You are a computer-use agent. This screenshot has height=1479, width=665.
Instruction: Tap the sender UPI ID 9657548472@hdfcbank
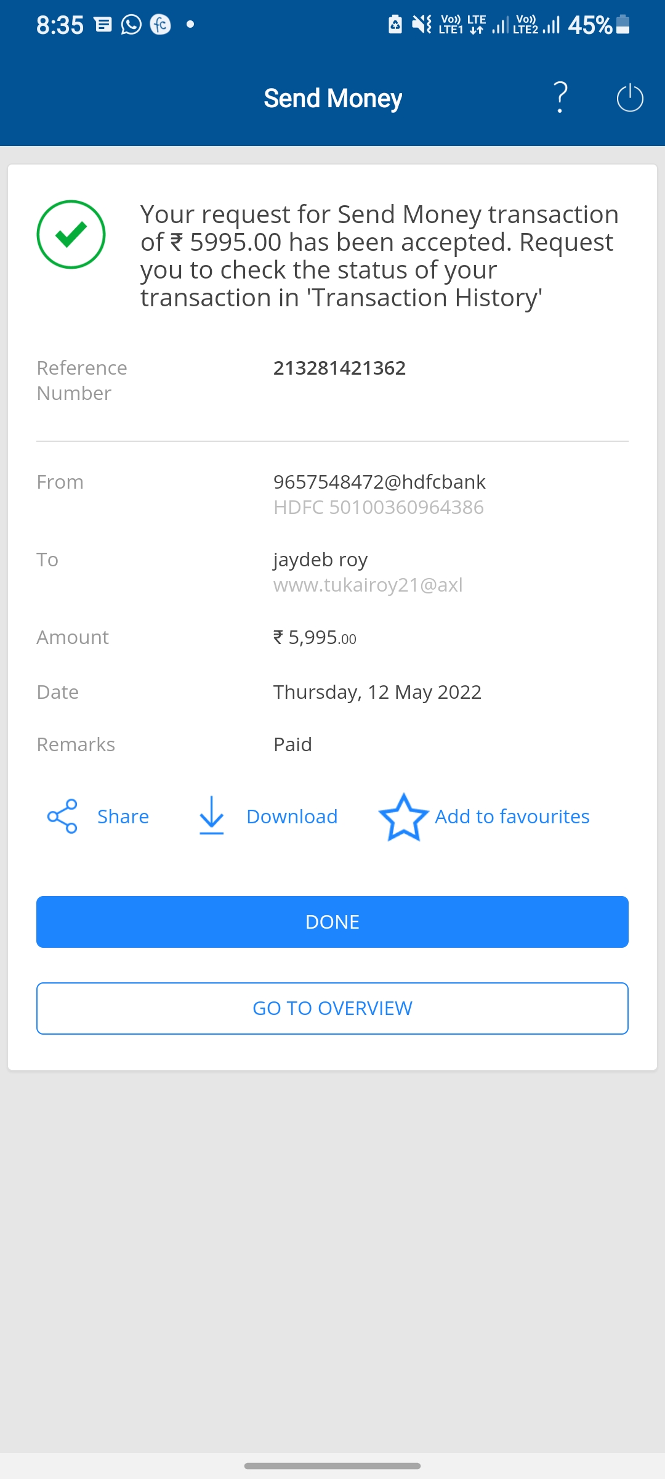click(x=379, y=482)
